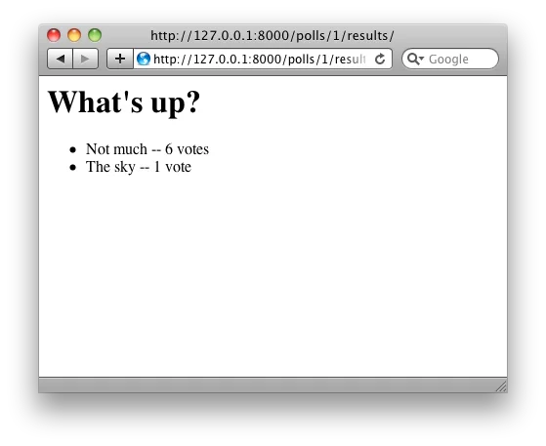Click the bottom status bar
The image size is (546, 446).
point(273,385)
